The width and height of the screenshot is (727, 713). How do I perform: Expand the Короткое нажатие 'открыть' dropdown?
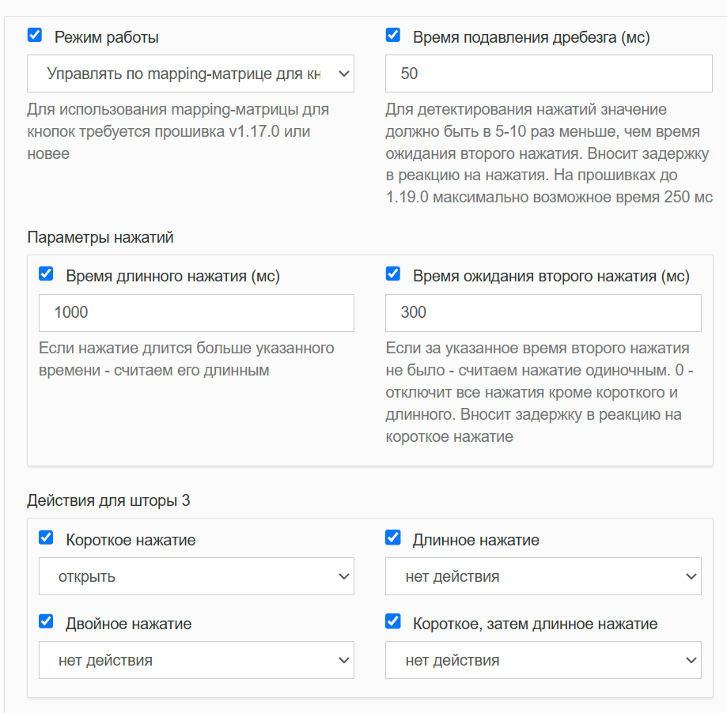[x=197, y=576]
